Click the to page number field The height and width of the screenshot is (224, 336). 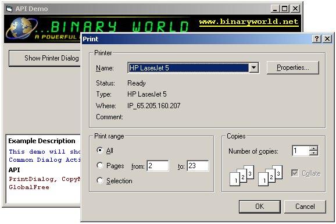tap(198, 166)
